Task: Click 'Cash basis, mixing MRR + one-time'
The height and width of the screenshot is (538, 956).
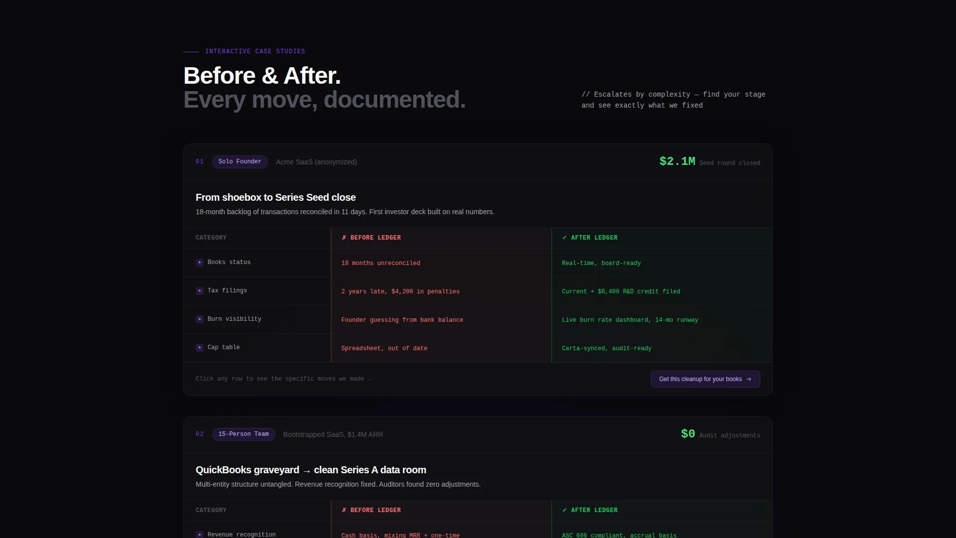Action: tap(400, 535)
